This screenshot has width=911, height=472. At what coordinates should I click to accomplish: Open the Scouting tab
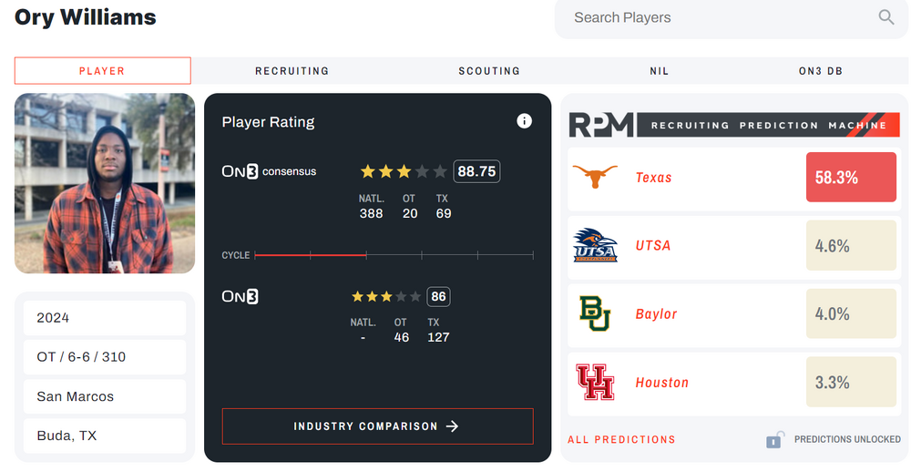[x=489, y=71]
